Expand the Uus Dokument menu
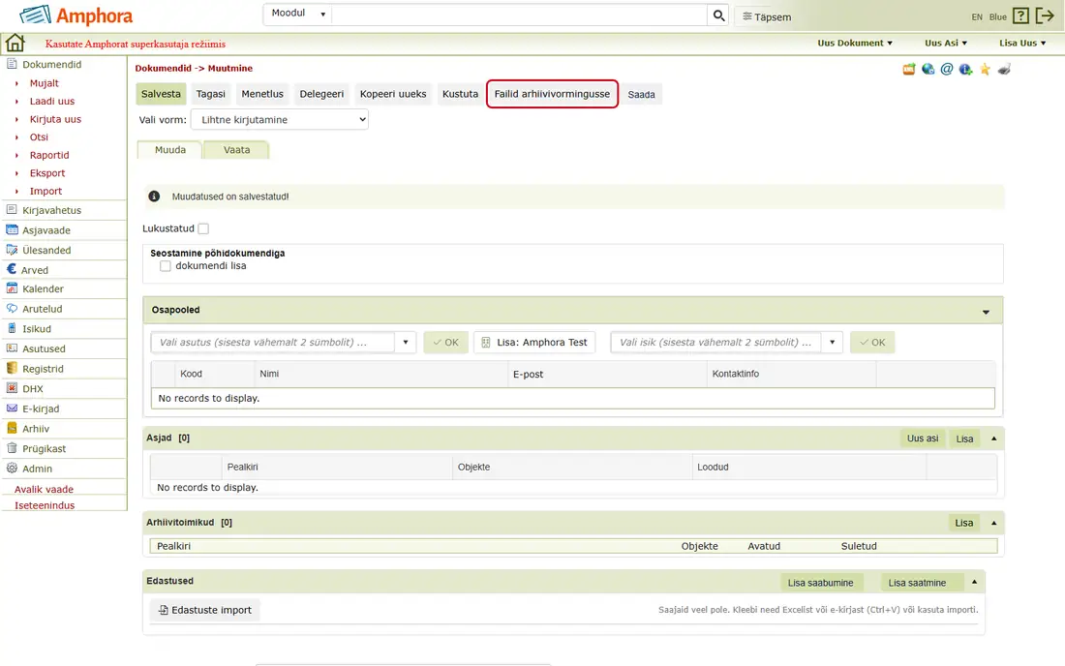This screenshot has width=1065, height=666. point(855,43)
